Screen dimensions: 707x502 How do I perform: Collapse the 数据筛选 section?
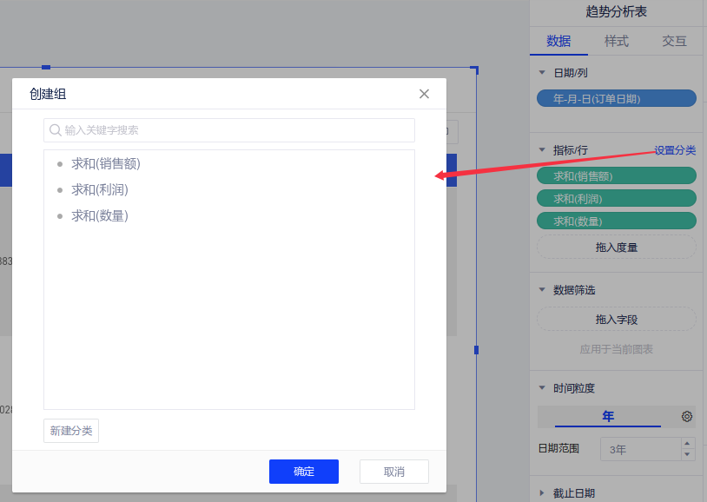(543, 290)
